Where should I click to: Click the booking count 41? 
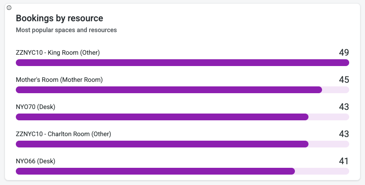pos(344,161)
